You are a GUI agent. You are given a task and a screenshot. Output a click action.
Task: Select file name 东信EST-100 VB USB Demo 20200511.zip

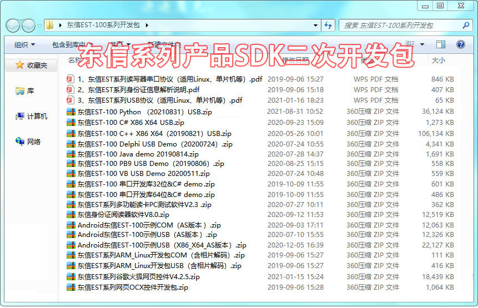click(x=144, y=173)
